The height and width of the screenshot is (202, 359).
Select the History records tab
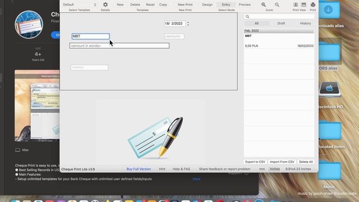tap(305, 24)
